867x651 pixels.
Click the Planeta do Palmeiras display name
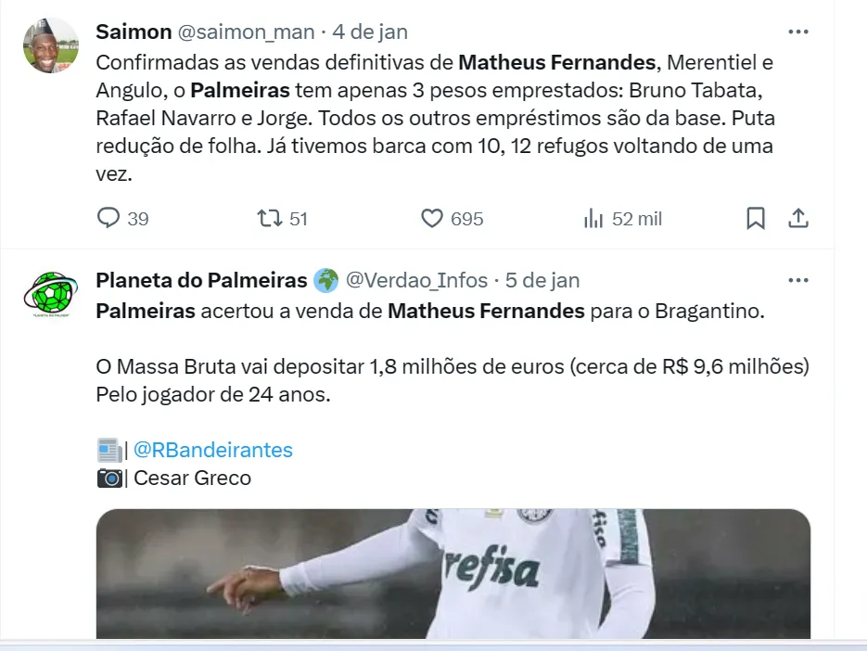click(201, 280)
